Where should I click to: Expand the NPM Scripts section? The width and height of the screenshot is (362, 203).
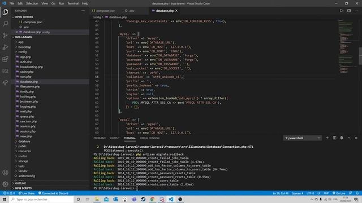pyautogui.click(x=23, y=188)
